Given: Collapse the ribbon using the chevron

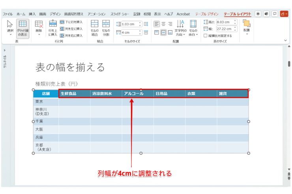Looking at the screenshot, I should pos(285,40).
